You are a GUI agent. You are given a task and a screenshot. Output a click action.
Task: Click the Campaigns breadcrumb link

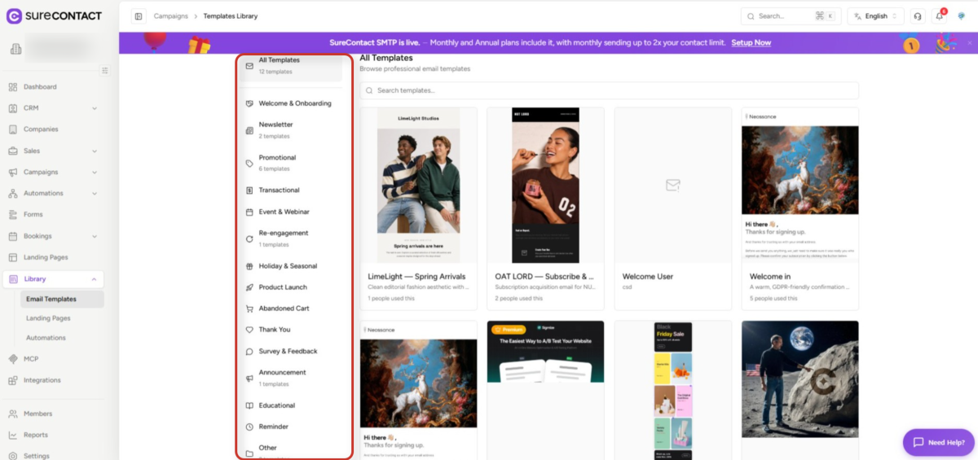170,15
